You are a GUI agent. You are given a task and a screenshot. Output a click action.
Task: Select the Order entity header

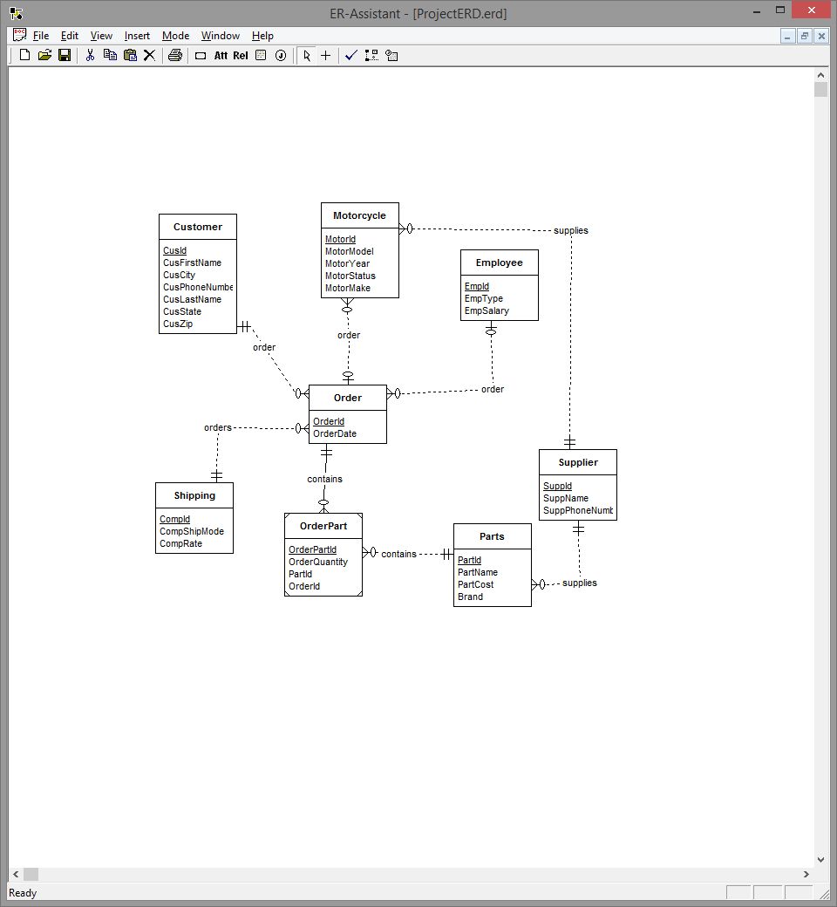[348, 398]
